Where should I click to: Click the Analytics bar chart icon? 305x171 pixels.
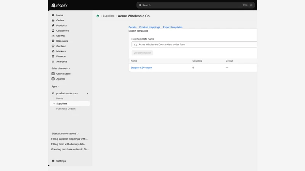coord(53,62)
